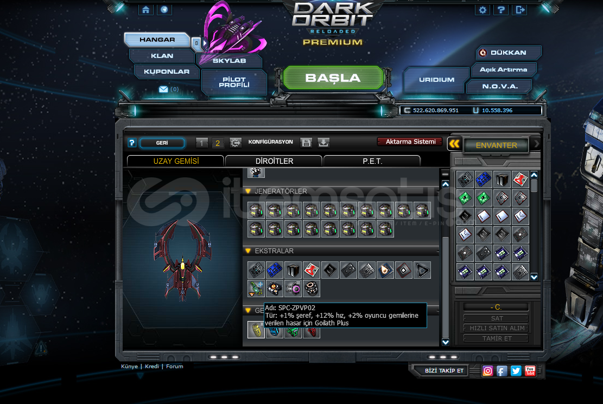Image resolution: width=603 pixels, height=404 pixels.
Task: Expand the hangar list arrow beside 8
Action: (x=205, y=43)
